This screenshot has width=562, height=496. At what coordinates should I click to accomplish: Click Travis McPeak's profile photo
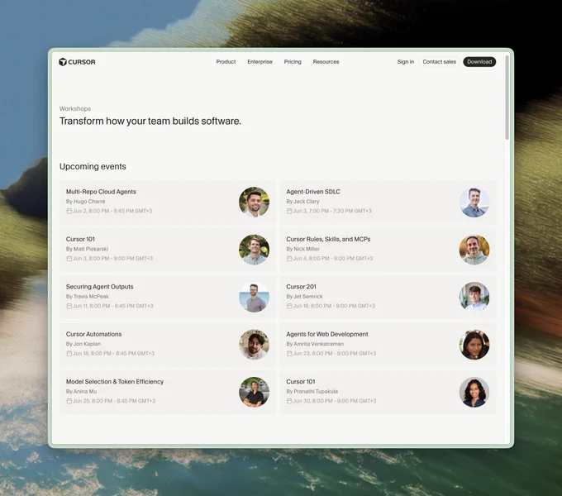point(254,297)
